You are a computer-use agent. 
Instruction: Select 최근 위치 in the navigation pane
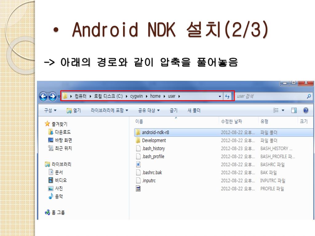coord(63,148)
